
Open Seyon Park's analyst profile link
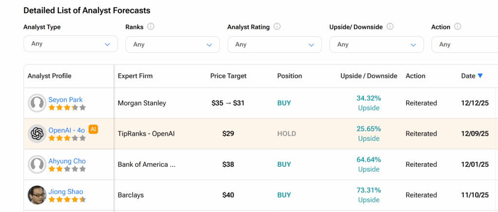[66, 99]
